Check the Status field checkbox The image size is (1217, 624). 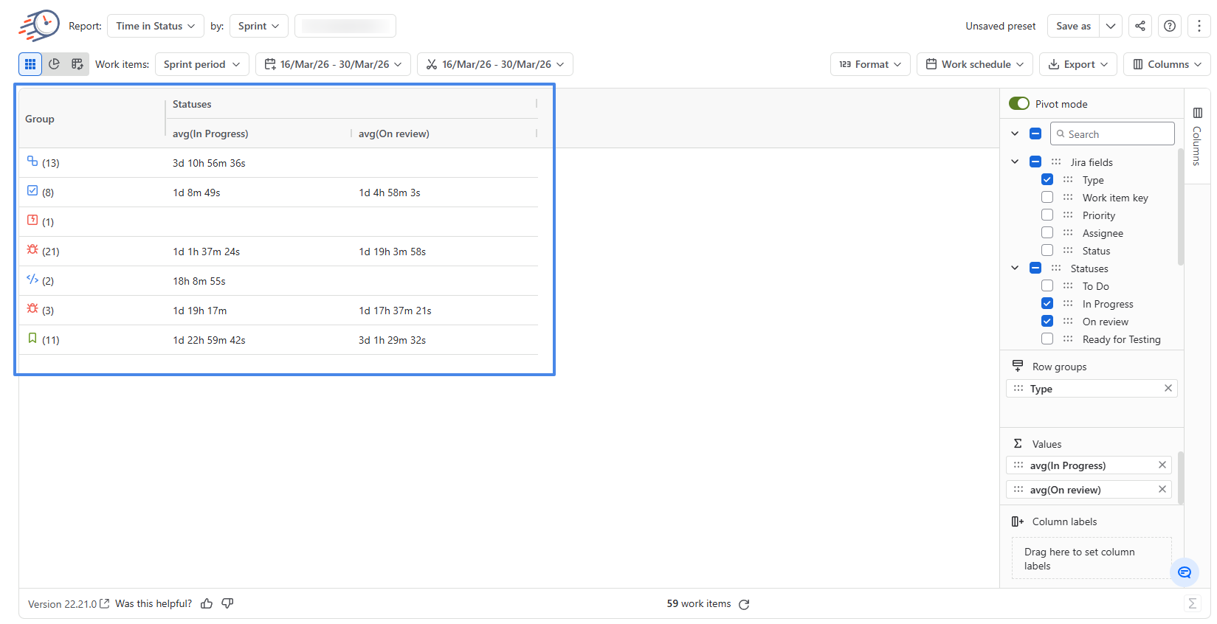coord(1047,250)
